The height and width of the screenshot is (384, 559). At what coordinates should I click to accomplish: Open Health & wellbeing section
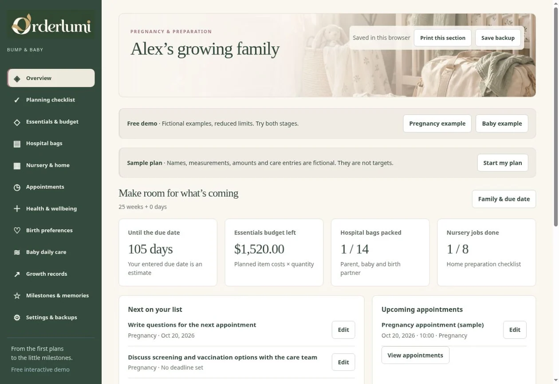(51, 208)
